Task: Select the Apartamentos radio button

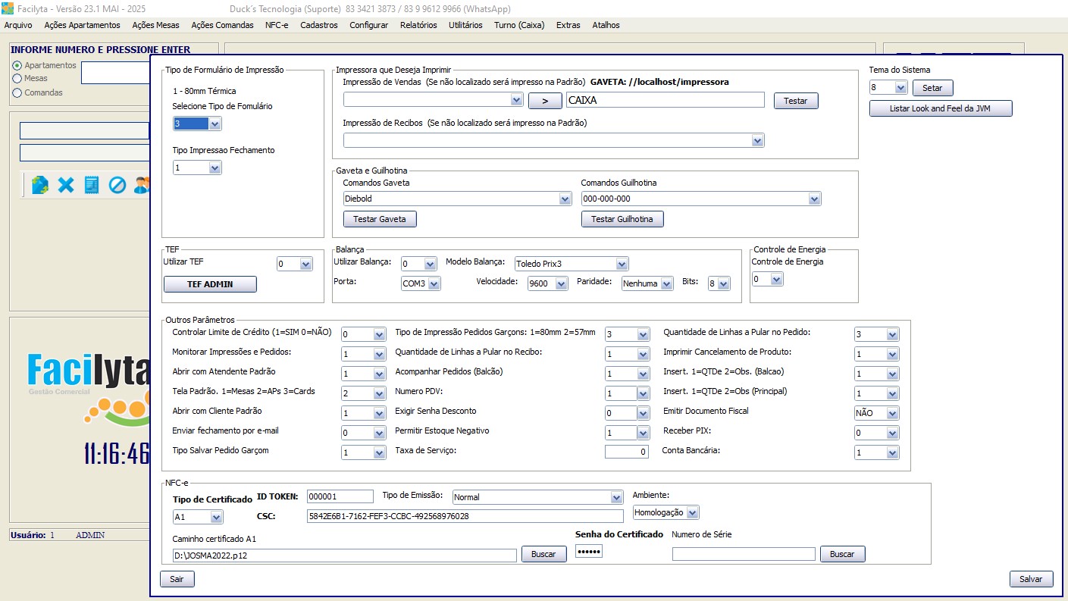Action: coord(17,65)
